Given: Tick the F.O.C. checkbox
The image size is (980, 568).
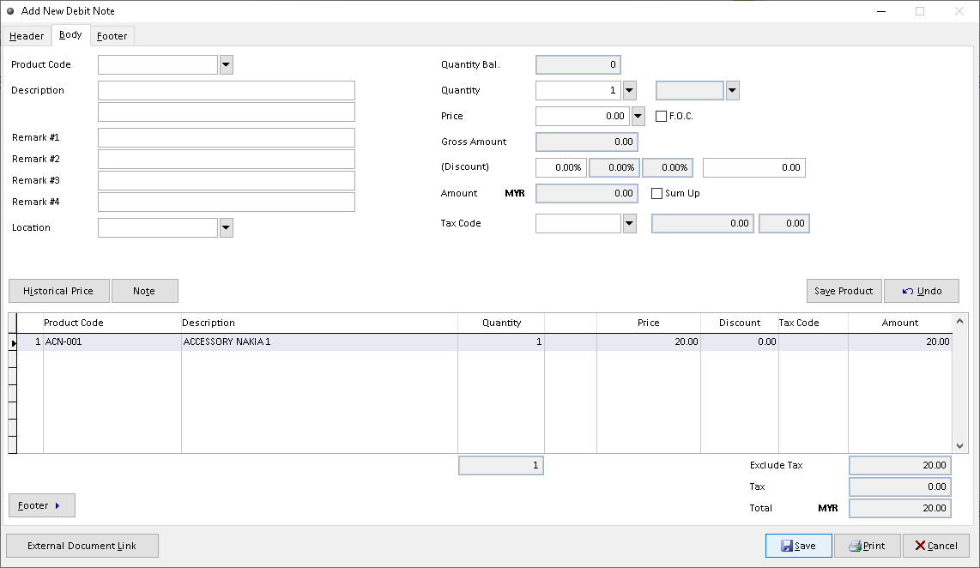Looking at the screenshot, I should point(661,116).
